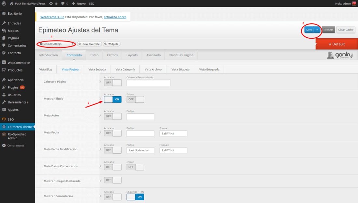The width and height of the screenshot is (358, 203).
Task: Open the comments bubble icon in admin bar
Action: click(63, 4)
